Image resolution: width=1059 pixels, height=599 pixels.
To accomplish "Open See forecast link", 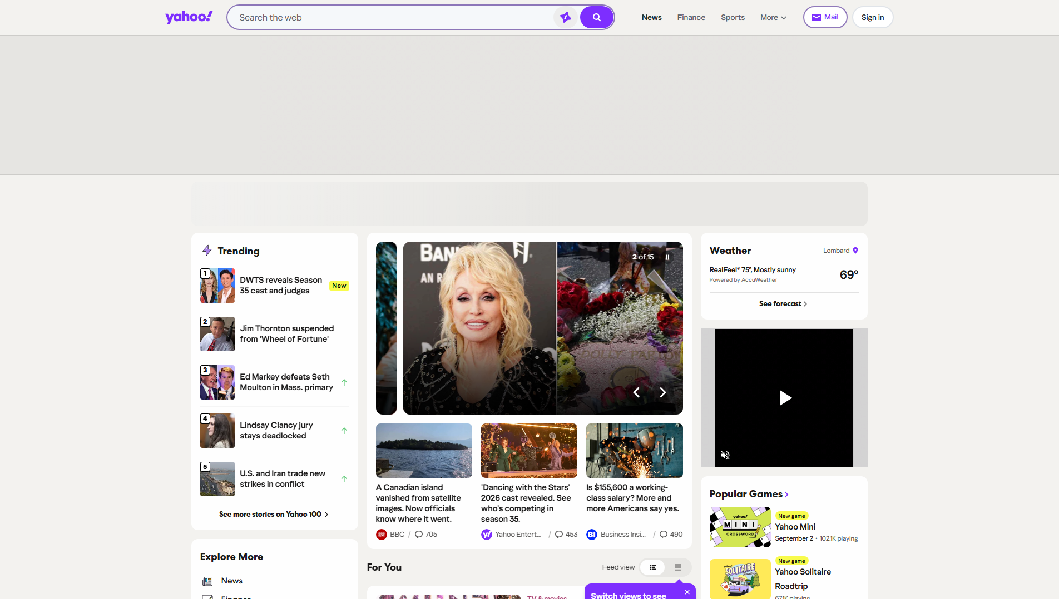I will pyautogui.click(x=783, y=303).
